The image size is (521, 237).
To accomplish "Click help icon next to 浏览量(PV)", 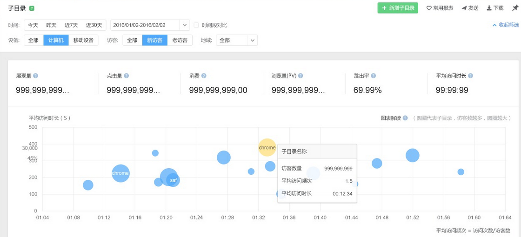I will 301,76.
